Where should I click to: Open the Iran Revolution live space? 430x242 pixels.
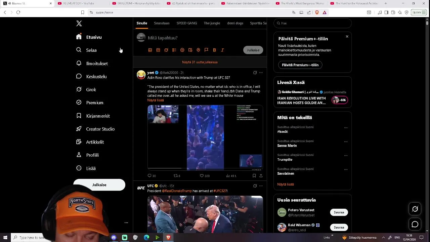click(312, 98)
